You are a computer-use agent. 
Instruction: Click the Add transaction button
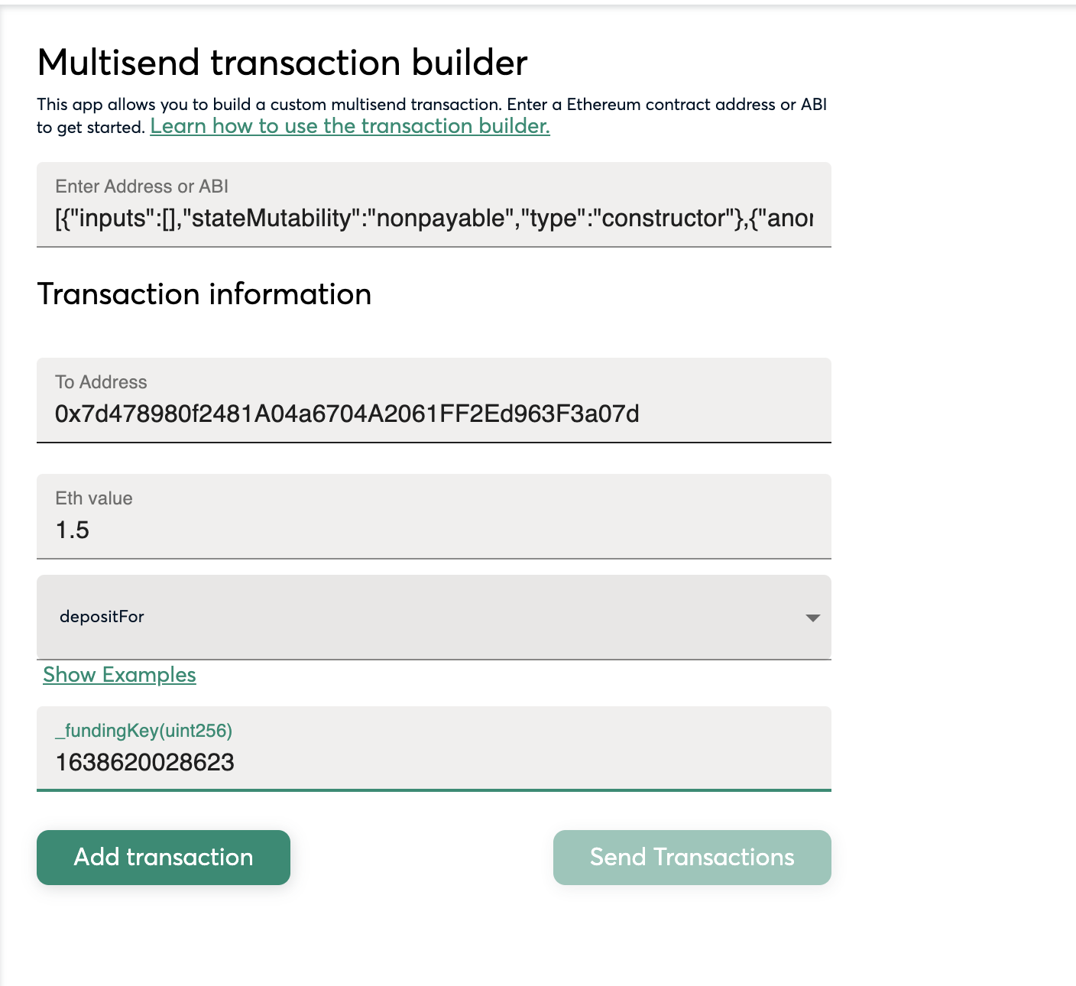[x=164, y=858]
